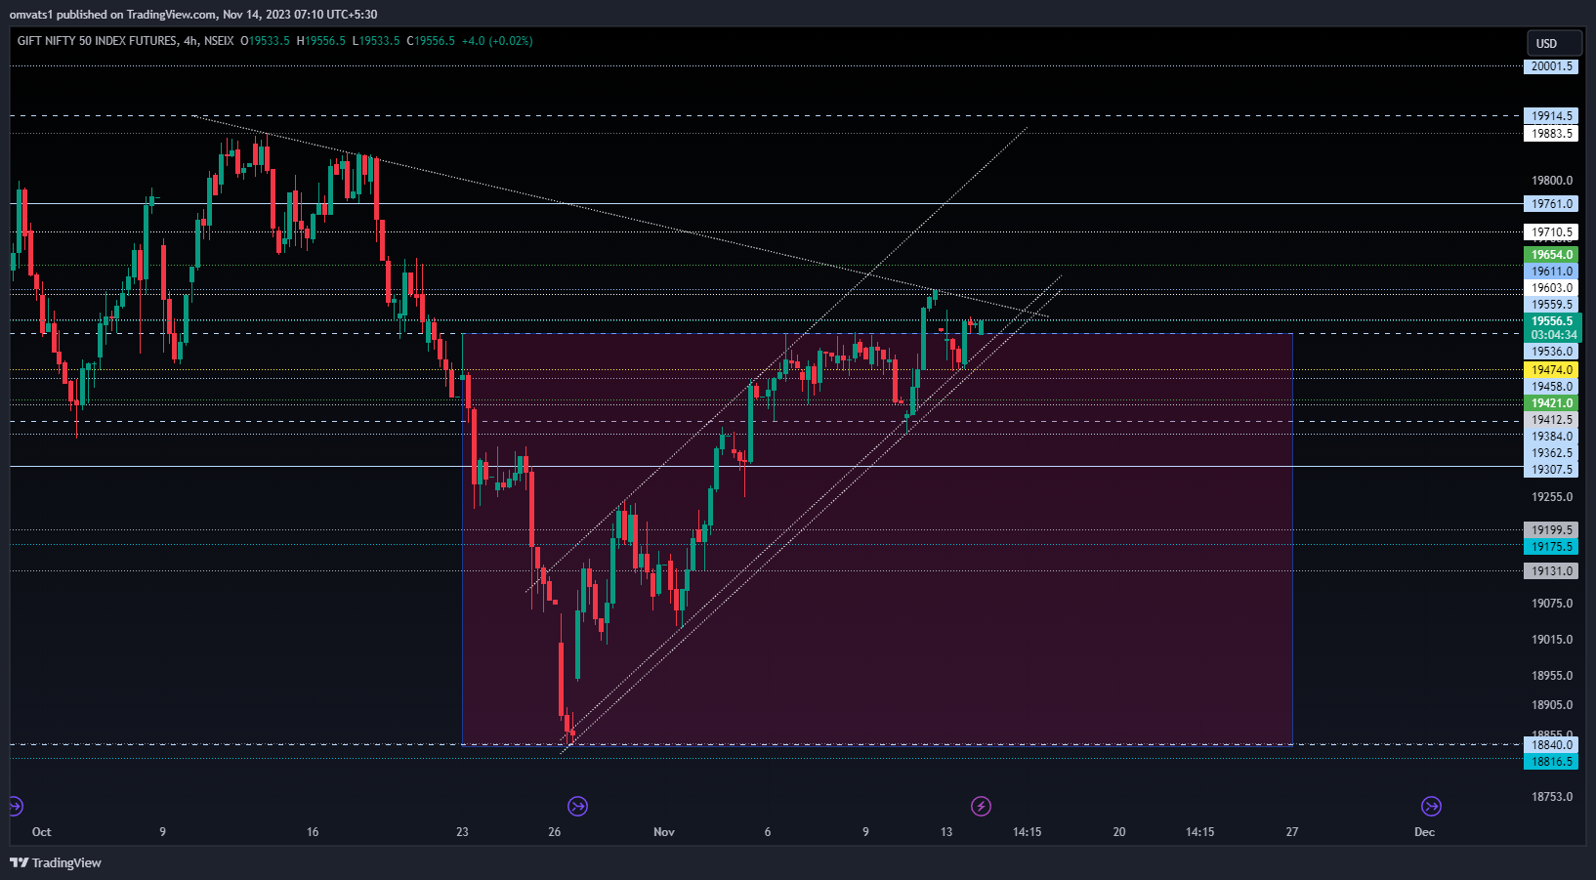Click the gray 19199.5 price label

[x=1551, y=530]
